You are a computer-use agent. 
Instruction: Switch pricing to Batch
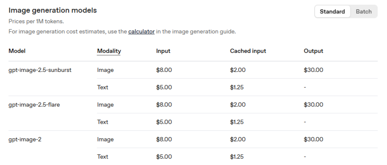click(x=364, y=11)
